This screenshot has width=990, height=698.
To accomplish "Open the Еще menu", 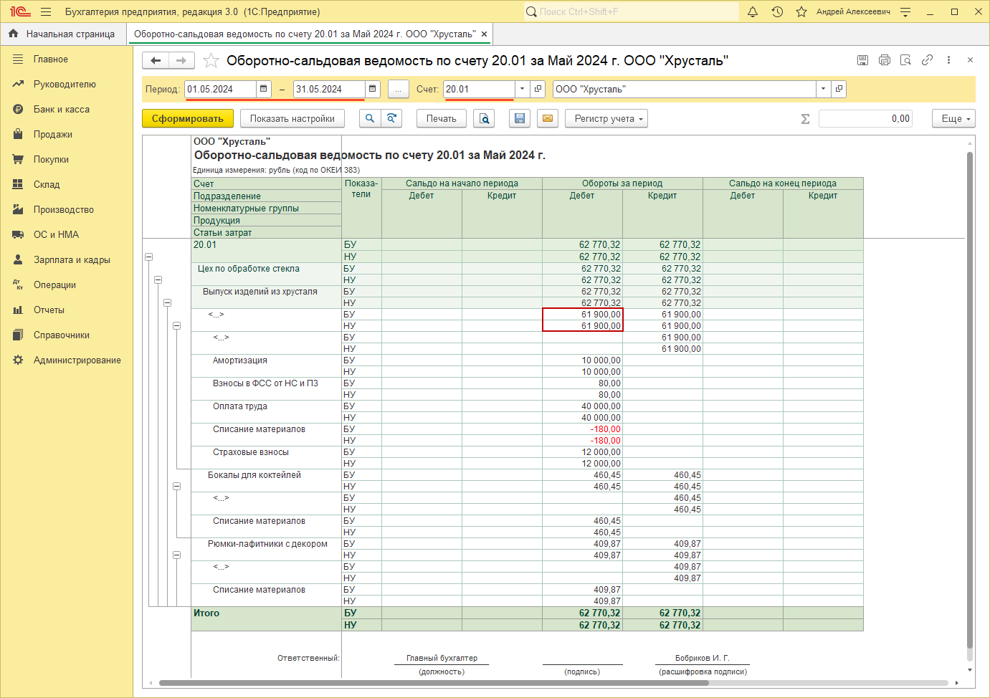I will pyautogui.click(x=953, y=119).
